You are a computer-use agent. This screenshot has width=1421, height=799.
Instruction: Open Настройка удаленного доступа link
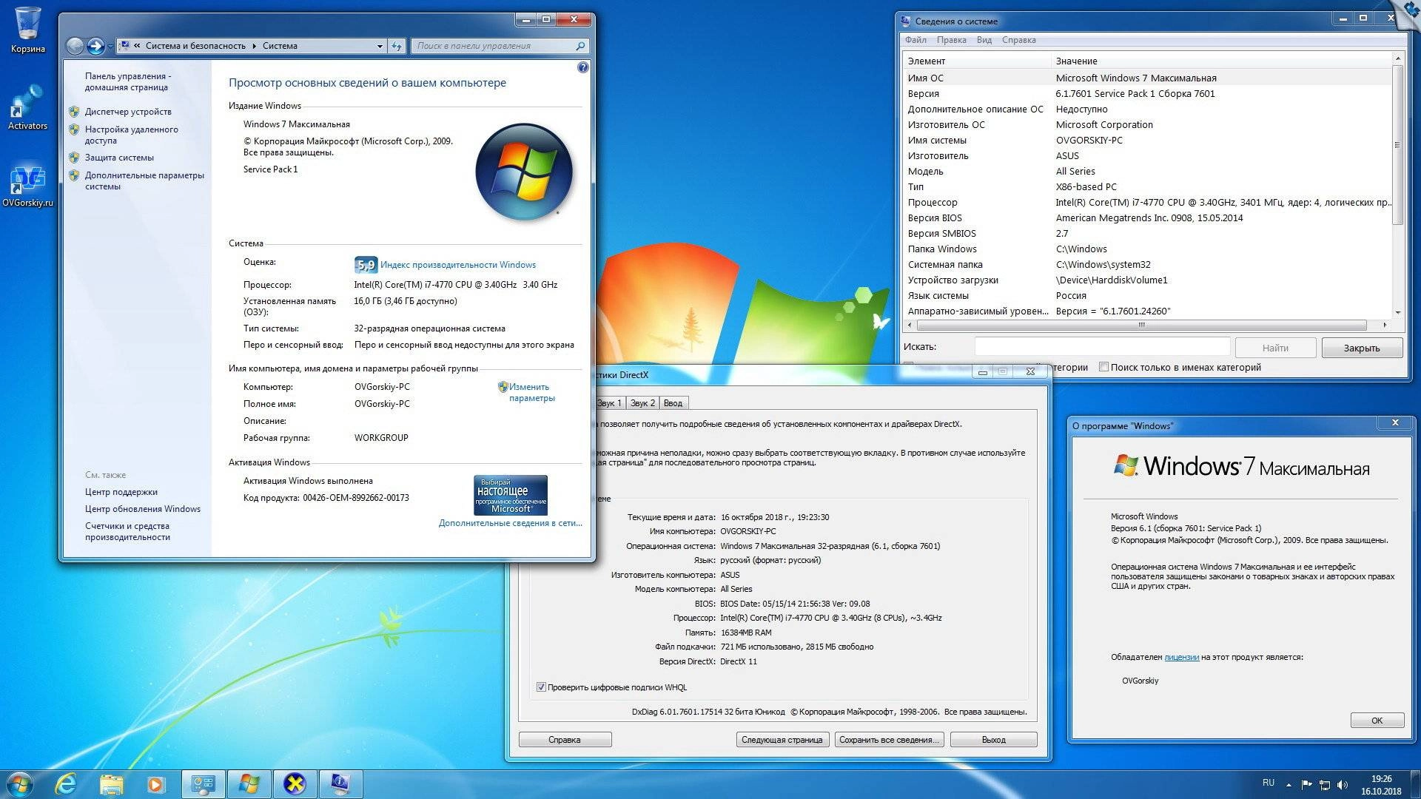tap(132, 135)
